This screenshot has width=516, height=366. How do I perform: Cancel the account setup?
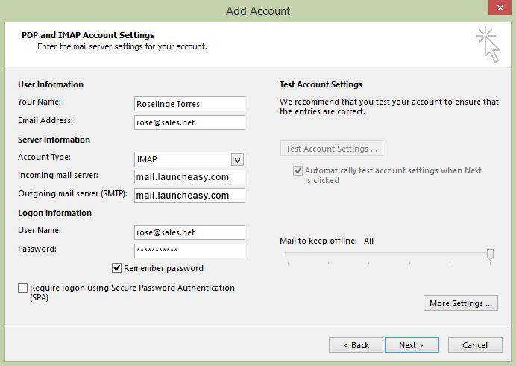tap(475, 345)
